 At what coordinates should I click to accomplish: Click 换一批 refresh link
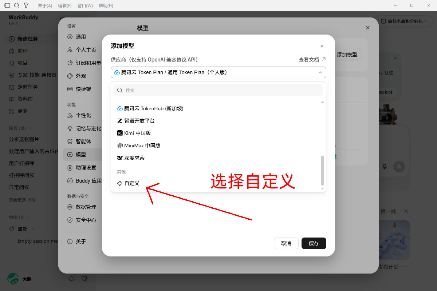pos(388,211)
